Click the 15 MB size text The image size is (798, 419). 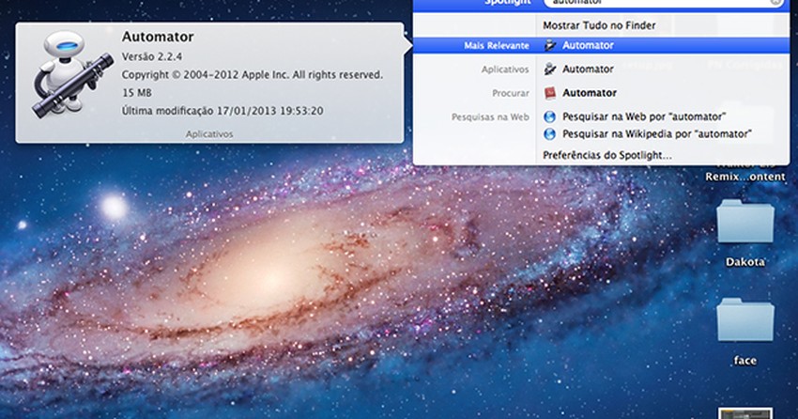(137, 93)
